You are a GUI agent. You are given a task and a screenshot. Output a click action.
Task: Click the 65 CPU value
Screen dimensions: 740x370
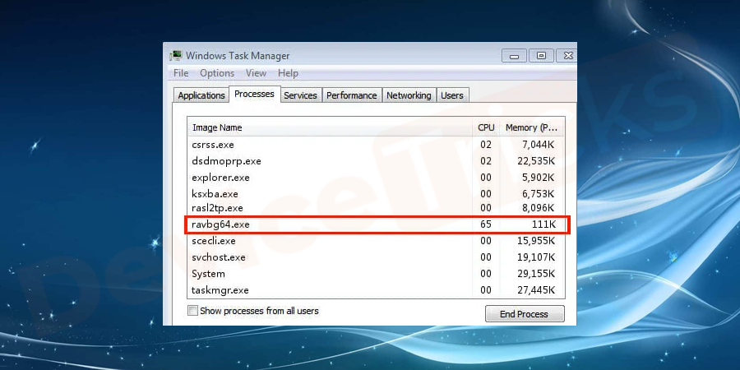486,224
